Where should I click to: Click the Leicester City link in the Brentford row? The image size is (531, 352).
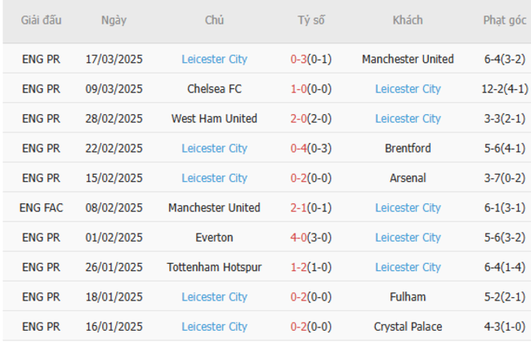[214, 149]
